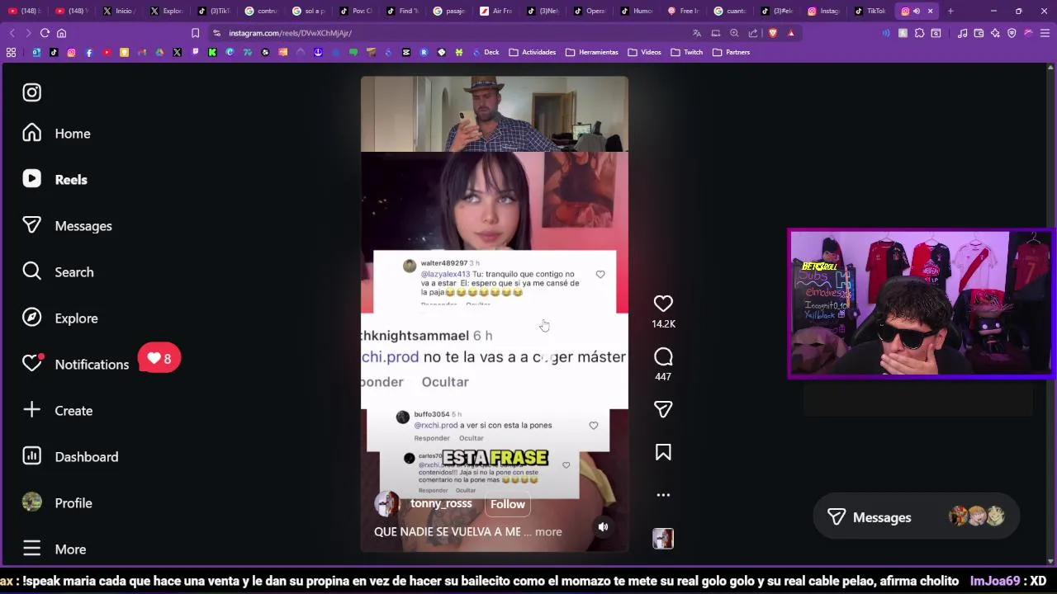
Task: Click the Instagram logo in the sidebar
Action: (x=31, y=92)
